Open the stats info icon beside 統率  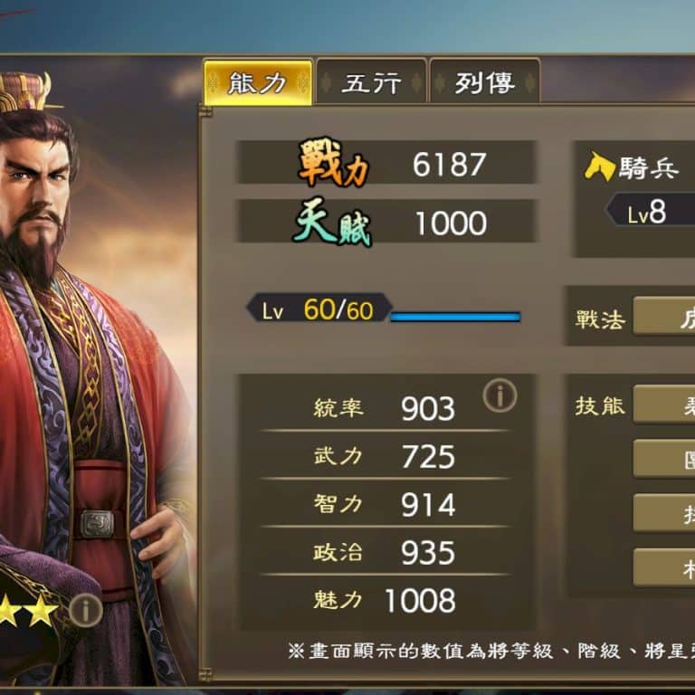coord(500,395)
